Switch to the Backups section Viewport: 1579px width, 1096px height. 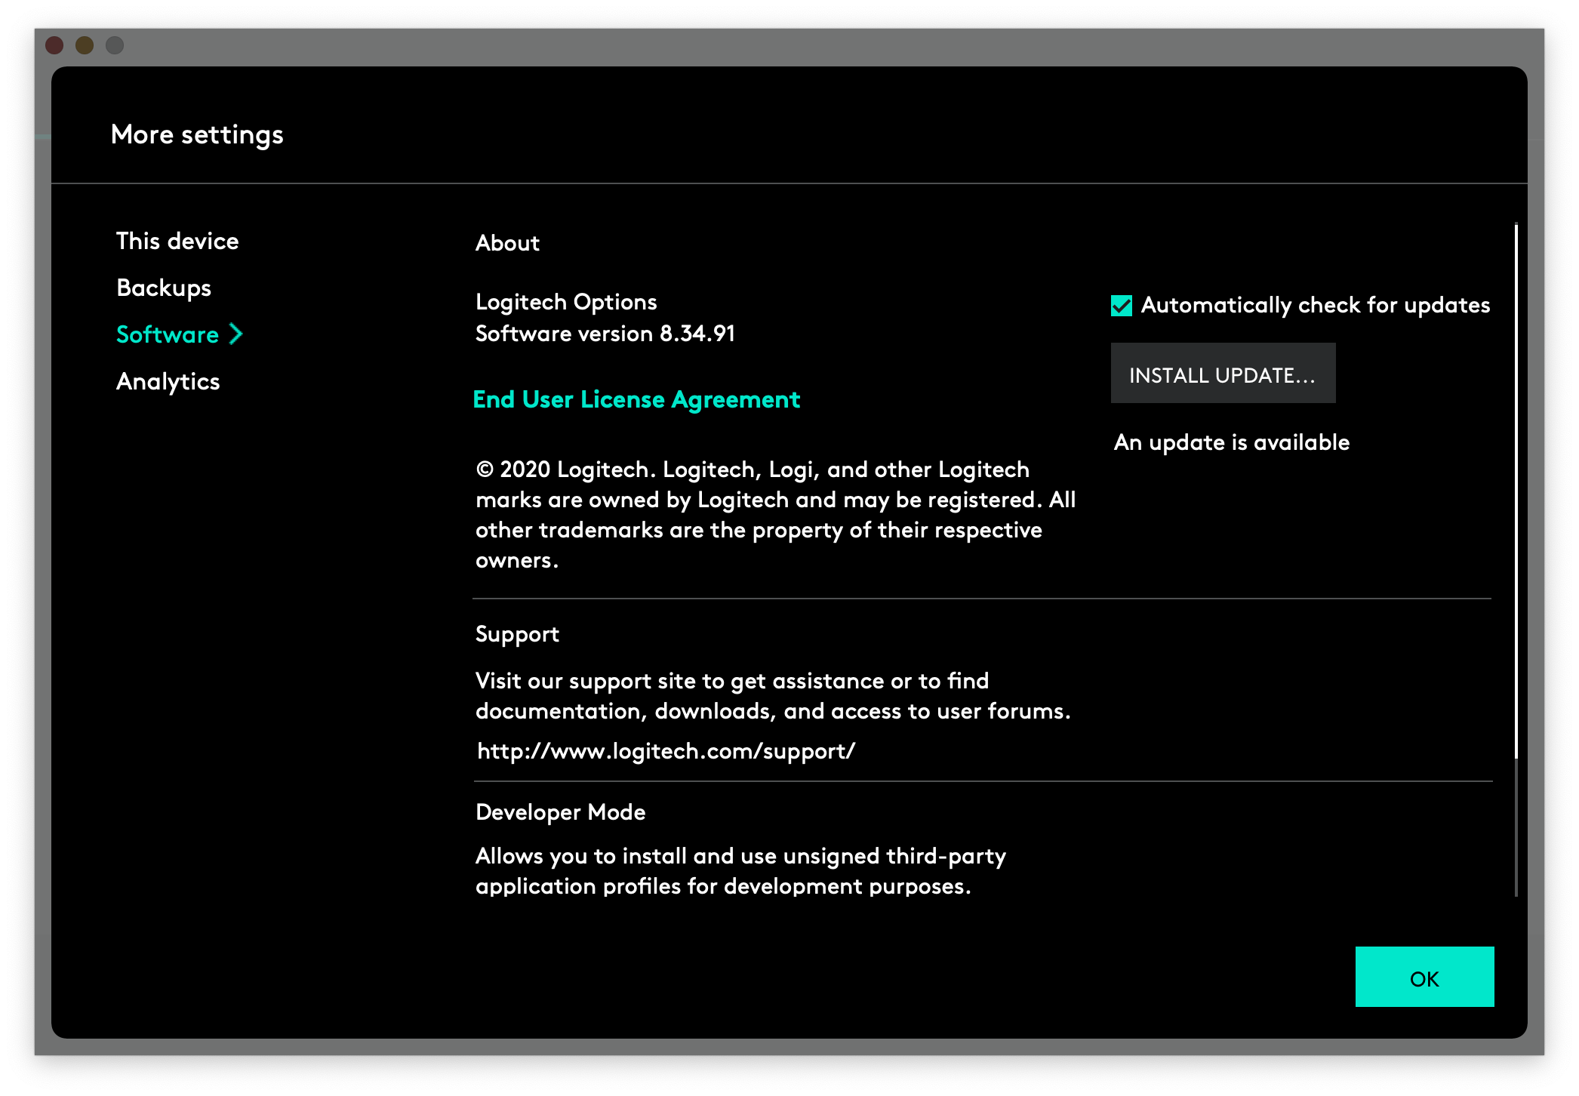click(x=164, y=288)
